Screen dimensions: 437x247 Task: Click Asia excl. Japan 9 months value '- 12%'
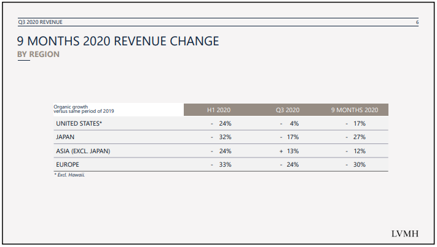coord(356,151)
